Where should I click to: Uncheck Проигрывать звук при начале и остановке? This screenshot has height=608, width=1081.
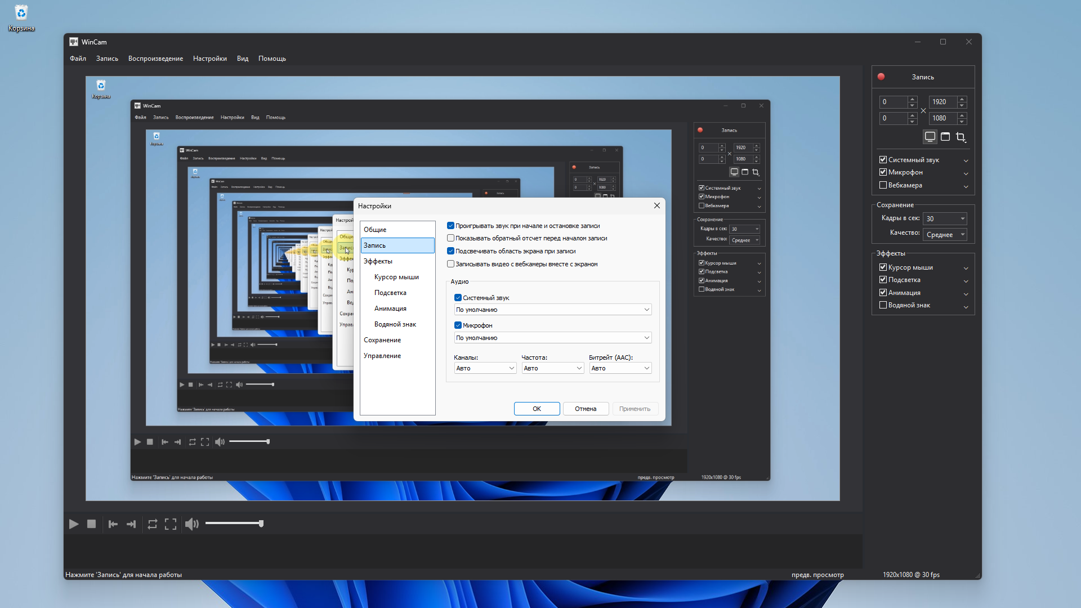[x=450, y=226]
